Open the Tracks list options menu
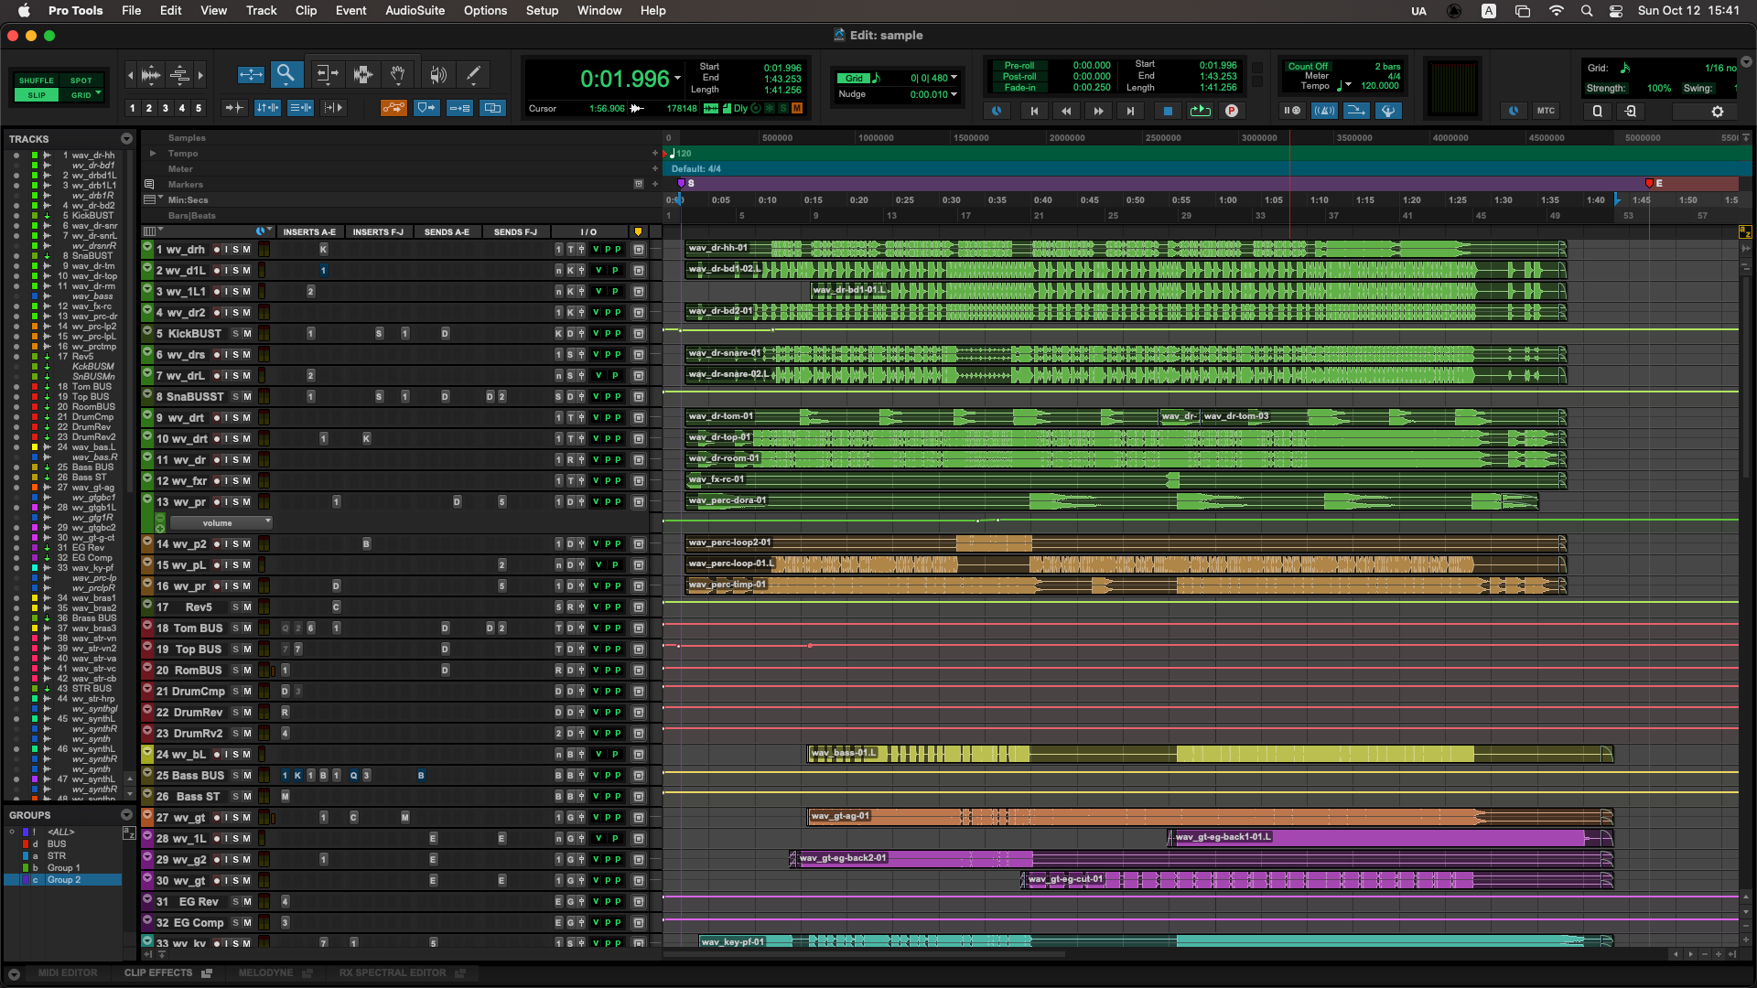Screen dimensions: 1757x988 pos(126,139)
